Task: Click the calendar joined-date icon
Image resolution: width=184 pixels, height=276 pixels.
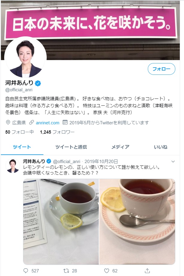Action: coord(65,123)
